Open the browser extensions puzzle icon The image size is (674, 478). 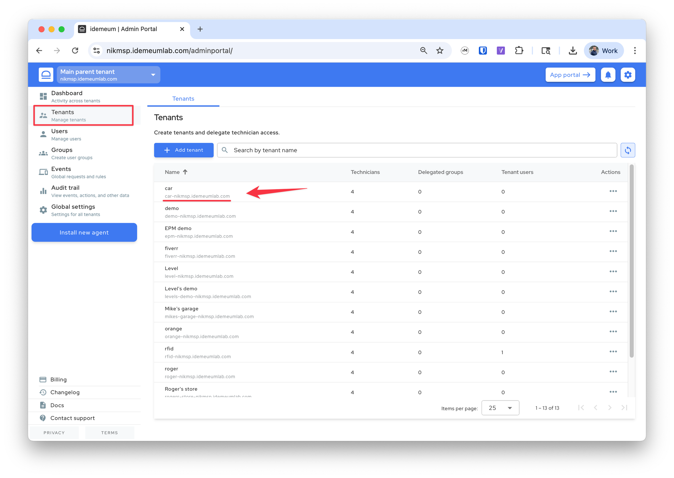pyautogui.click(x=519, y=51)
